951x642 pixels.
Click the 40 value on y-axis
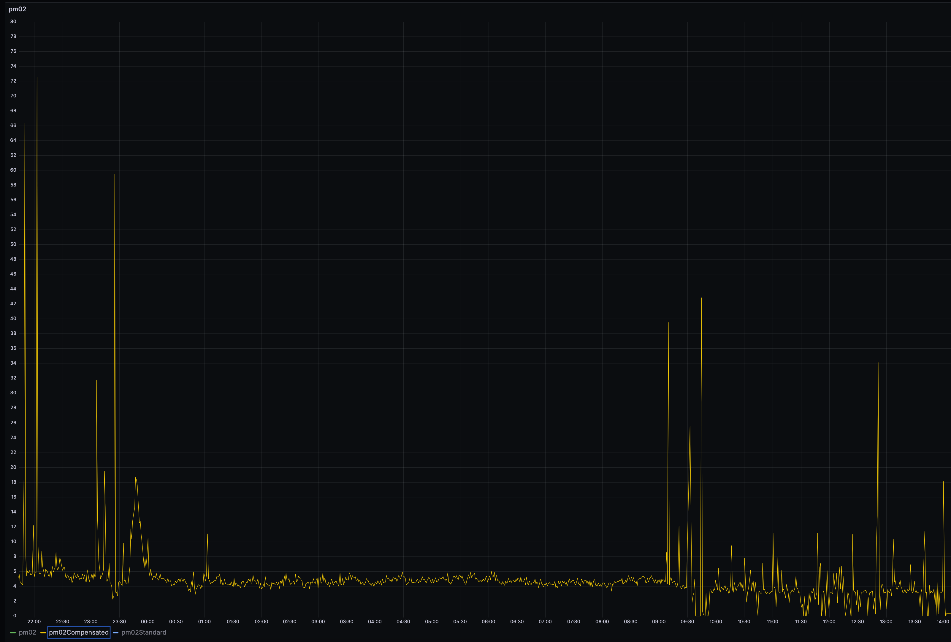click(13, 319)
